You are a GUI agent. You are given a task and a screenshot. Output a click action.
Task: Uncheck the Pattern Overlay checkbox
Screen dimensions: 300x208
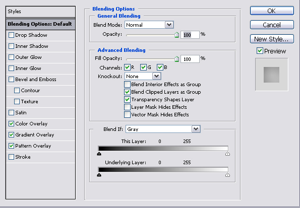[x=11, y=146]
